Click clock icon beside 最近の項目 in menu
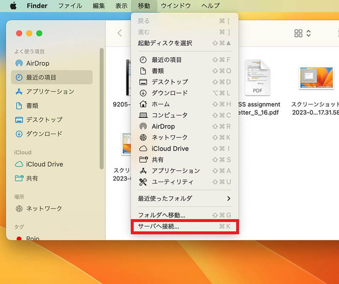The height and width of the screenshot is (284, 339). coord(143,60)
